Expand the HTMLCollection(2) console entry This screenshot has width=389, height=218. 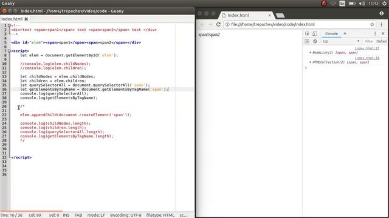(311, 62)
